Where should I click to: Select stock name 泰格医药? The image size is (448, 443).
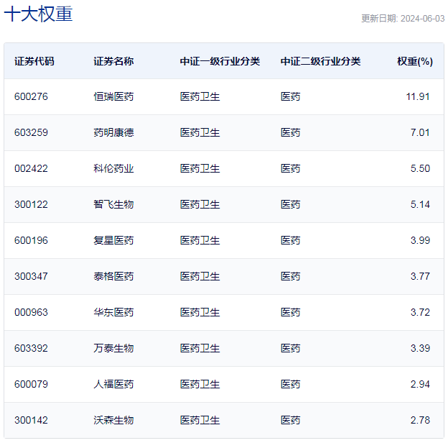tap(113, 276)
